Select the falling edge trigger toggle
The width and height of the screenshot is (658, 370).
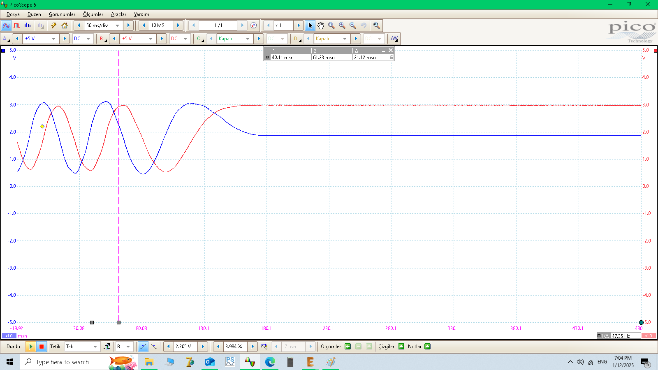coord(154,347)
